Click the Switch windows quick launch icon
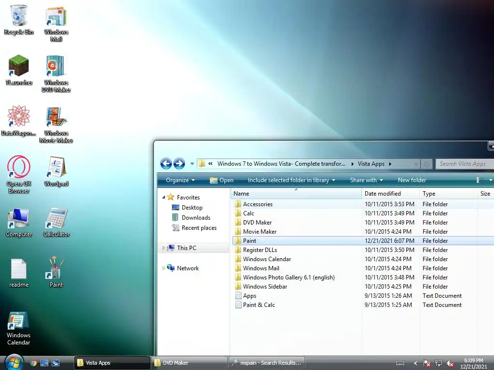 click(x=56, y=363)
